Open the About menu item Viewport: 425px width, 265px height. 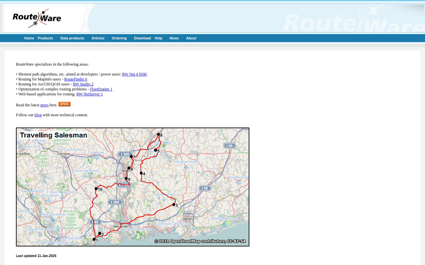click(191, 38)
